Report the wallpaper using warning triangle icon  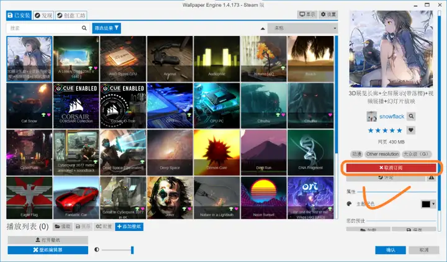[431, 178]
